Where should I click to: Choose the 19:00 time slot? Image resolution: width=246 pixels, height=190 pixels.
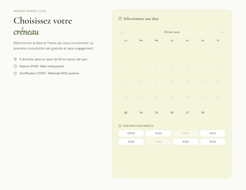click(213, 142)
